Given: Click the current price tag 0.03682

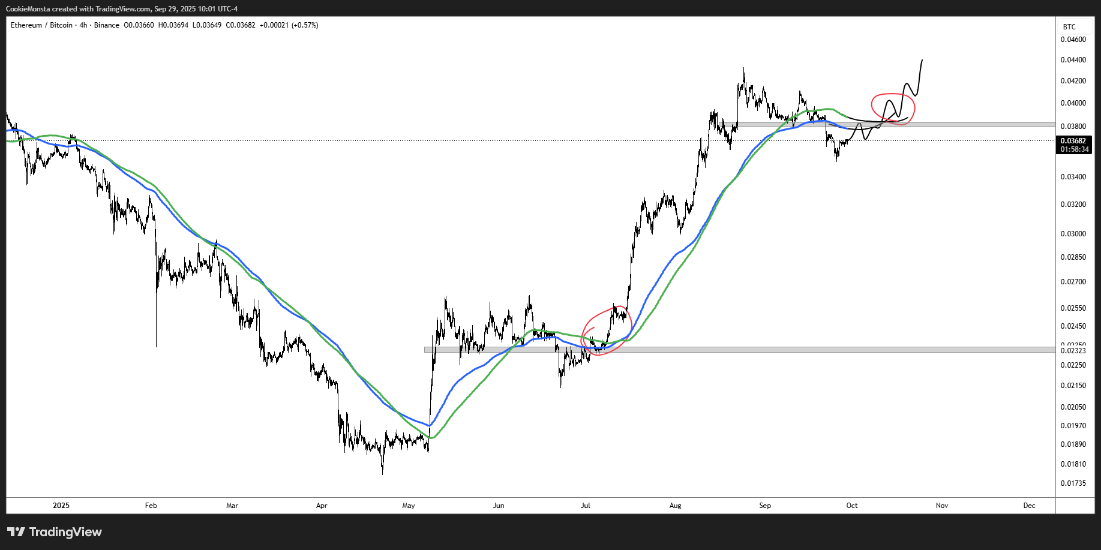Looking at the screenshot, I should coord(1073,141).
